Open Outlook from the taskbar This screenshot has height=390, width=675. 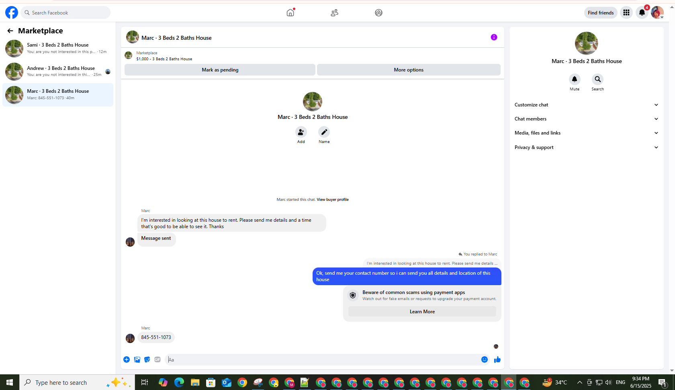click(x=227, y=382)
